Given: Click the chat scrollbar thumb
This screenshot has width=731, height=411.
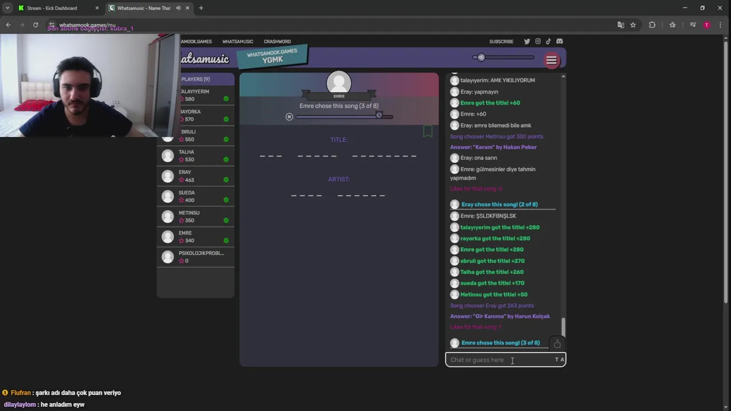Looking at the screenshot, I should point(563,327).
